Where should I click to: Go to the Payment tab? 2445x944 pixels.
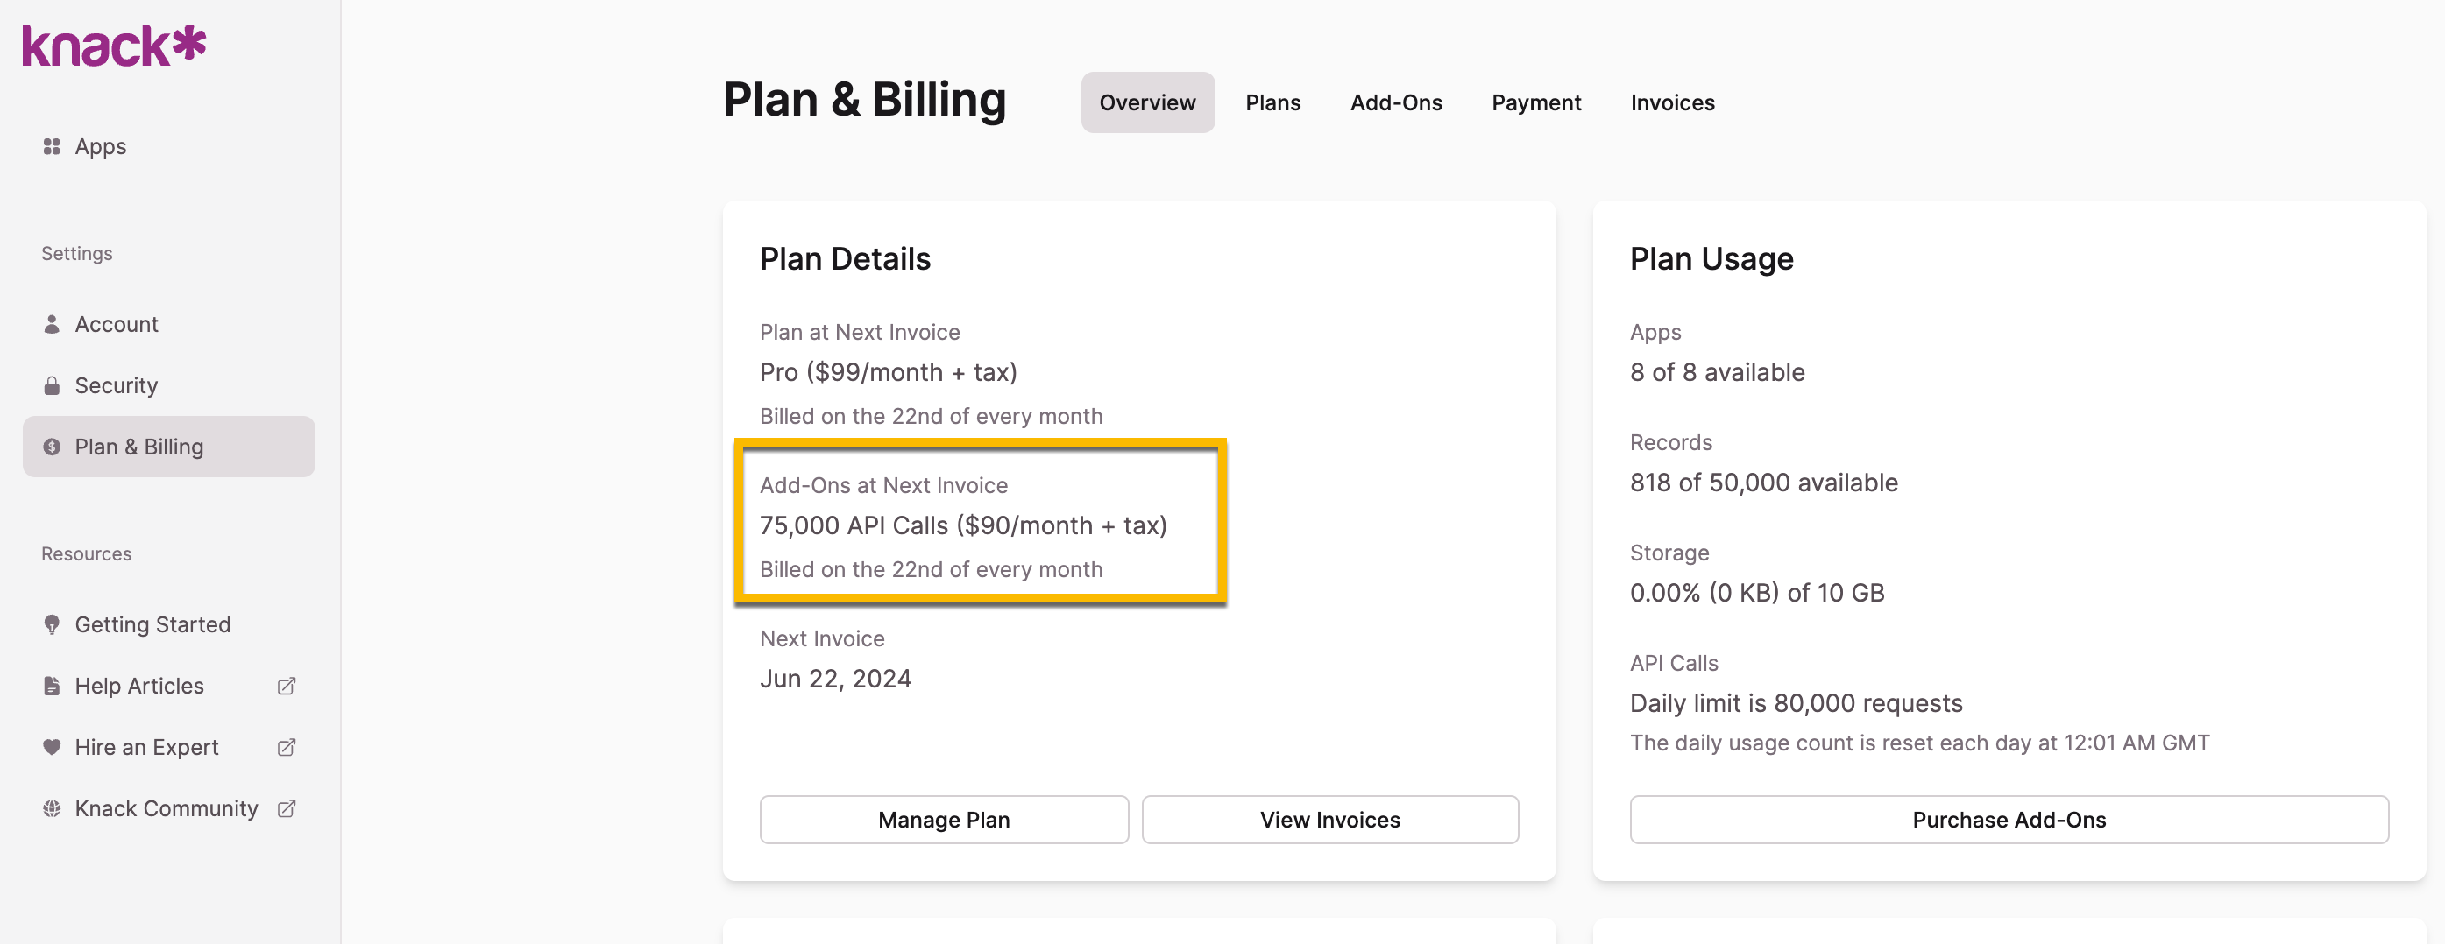pos(1535,102)
